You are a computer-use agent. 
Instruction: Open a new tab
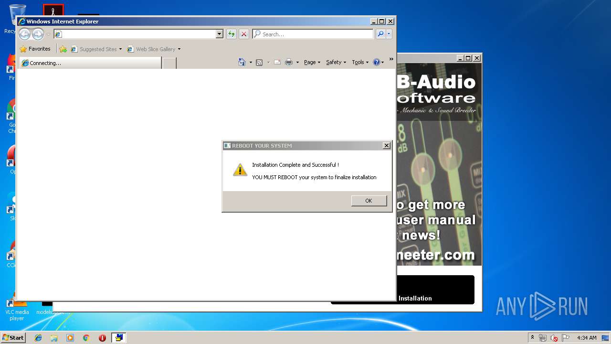pos(169,63)
